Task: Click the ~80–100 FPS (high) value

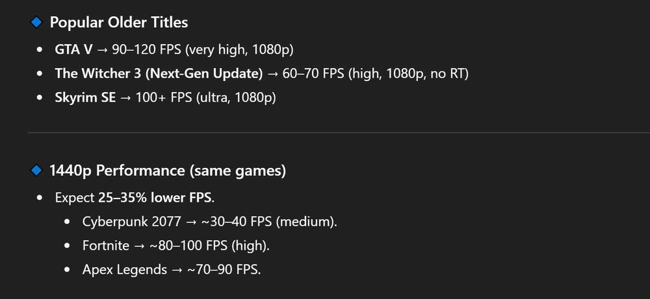Action: pyautogui.click(x=213, y=246)
